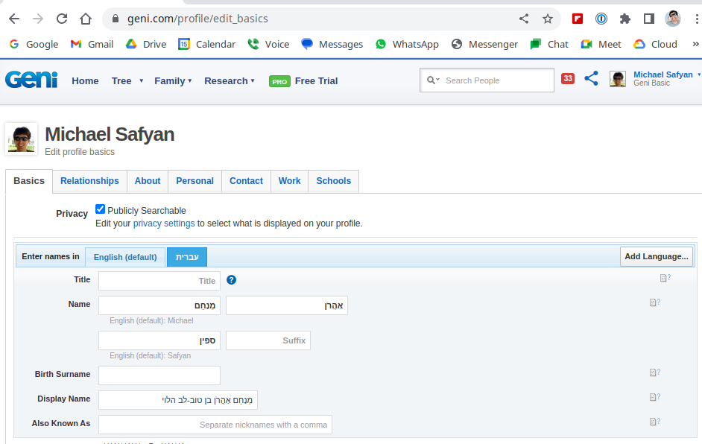Click the Michael Safyan profile photo thumbnail
Viewport: 702px width, 444px height.
22,139
